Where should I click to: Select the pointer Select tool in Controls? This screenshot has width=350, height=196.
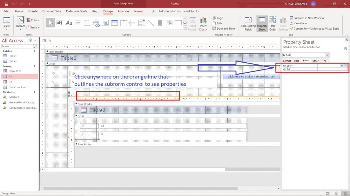click(51, 23)
